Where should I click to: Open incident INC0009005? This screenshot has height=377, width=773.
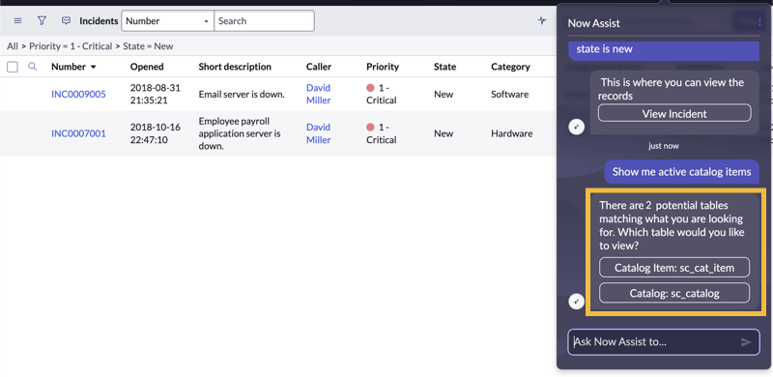(78, 95)
